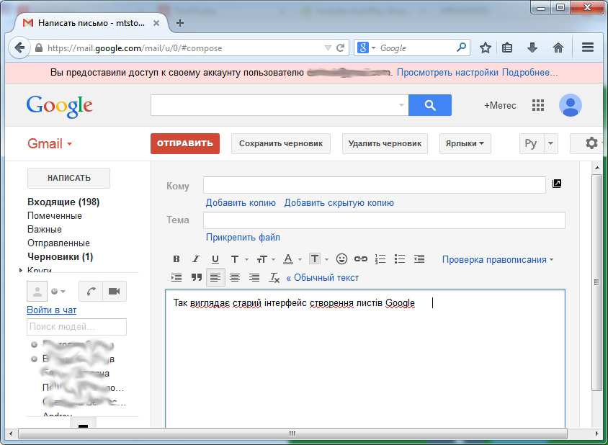This screenshot has width=608, height=445.
Task: Pop out compose into new window
Action: pyautogui.click(x=556, y=184)
